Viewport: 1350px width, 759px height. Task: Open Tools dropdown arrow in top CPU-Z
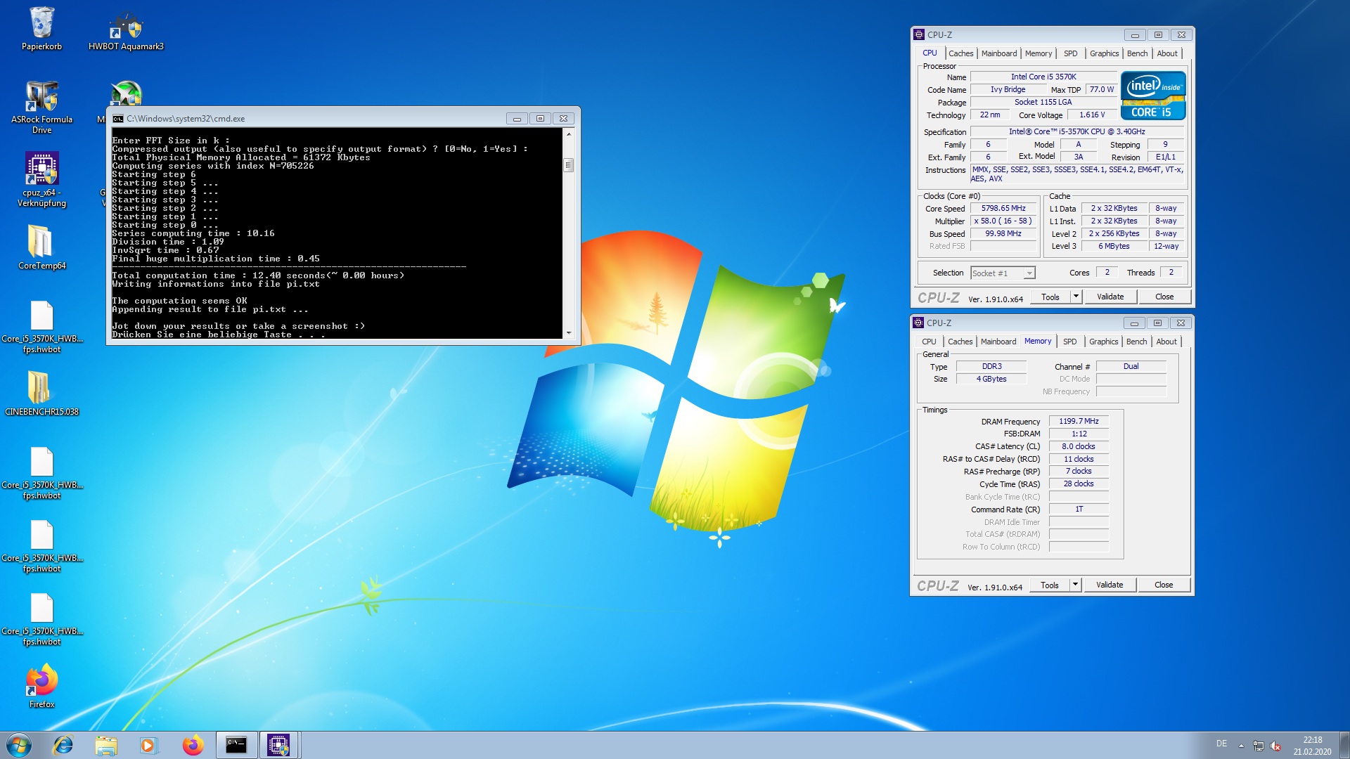1076,297
